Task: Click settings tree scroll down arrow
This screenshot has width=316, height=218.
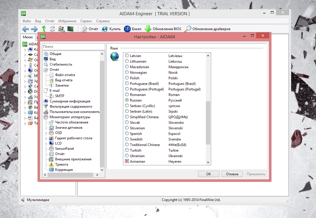Action: pyautogui.click(x=102, y=170)
